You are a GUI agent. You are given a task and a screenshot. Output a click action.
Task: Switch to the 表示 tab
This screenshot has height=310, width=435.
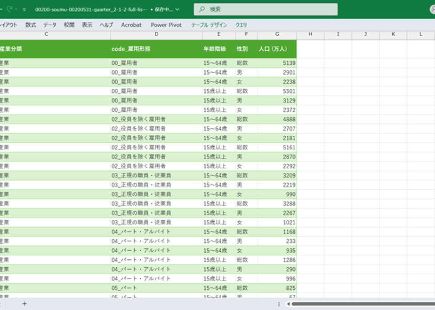87,25
